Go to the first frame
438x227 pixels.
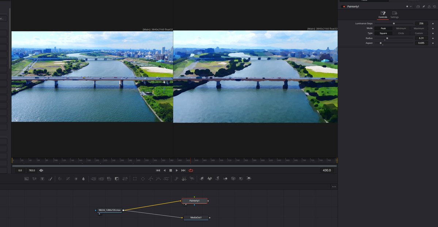(158, 171)
